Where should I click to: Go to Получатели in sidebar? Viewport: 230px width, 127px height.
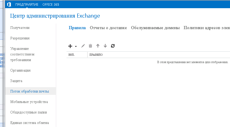20,28
